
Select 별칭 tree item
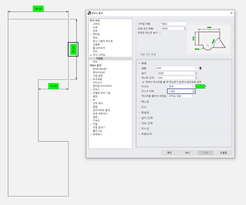tap(95, 96)
